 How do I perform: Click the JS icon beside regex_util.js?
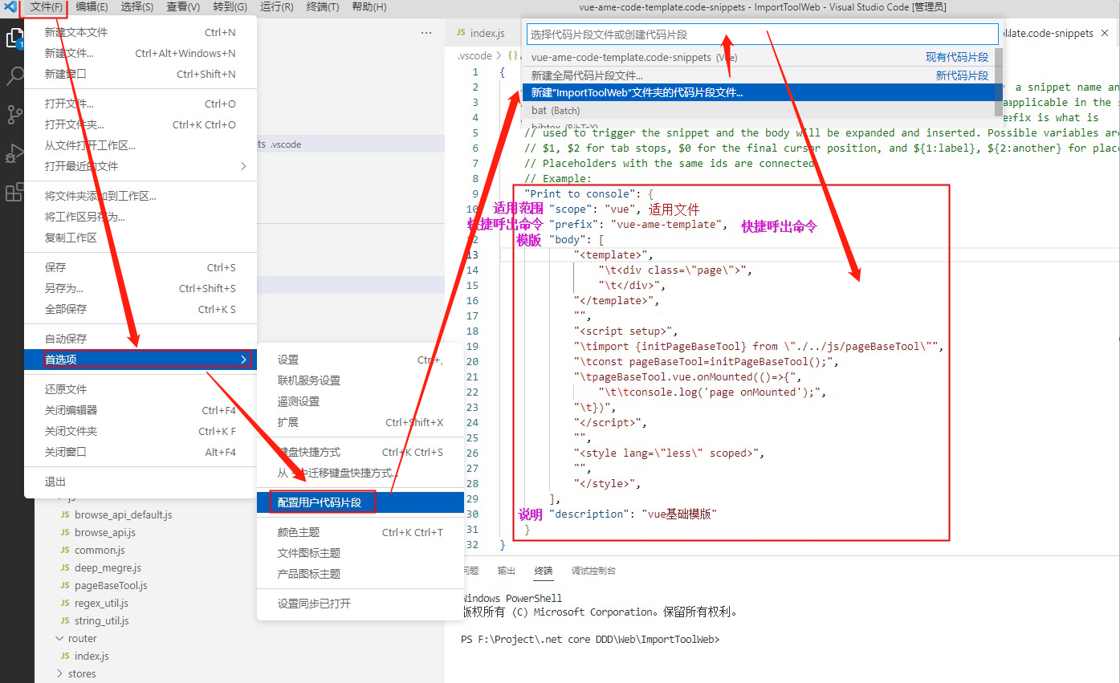[x=66, y=604]
